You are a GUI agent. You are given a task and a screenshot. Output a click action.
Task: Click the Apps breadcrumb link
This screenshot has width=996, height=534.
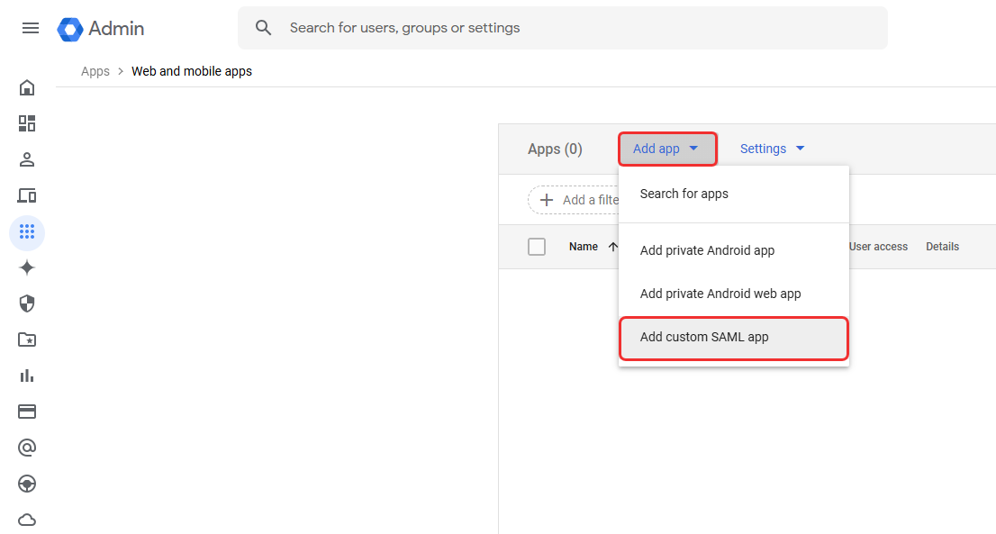pos(95,71)
